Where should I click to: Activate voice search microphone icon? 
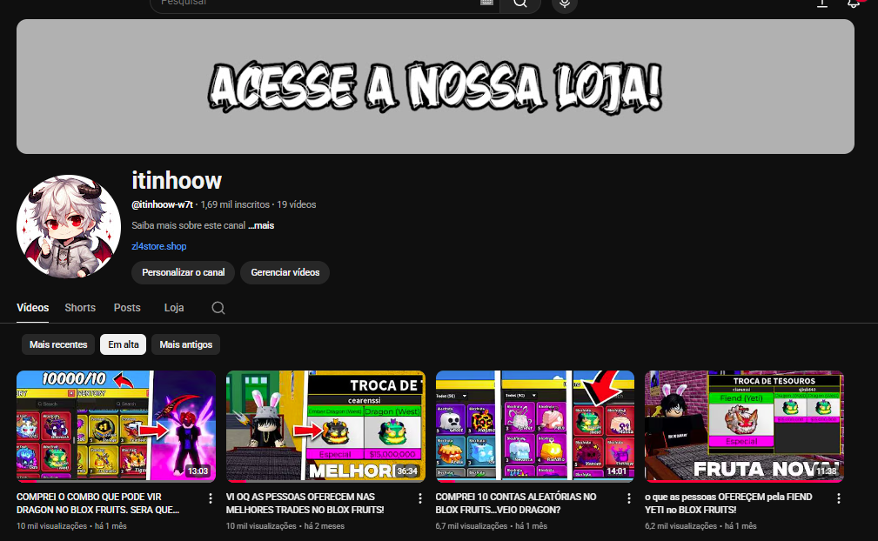point(565,3)
